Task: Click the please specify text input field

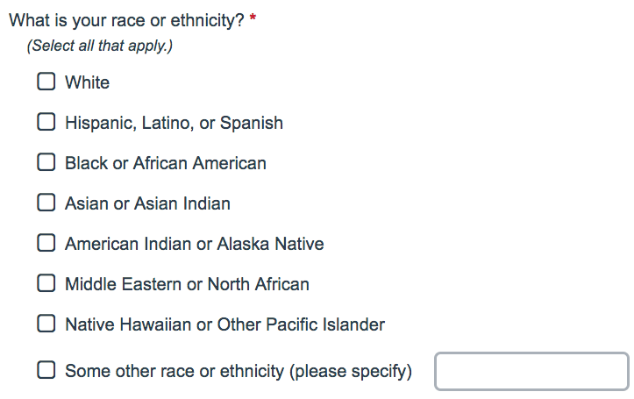Action: pos(531,371)
